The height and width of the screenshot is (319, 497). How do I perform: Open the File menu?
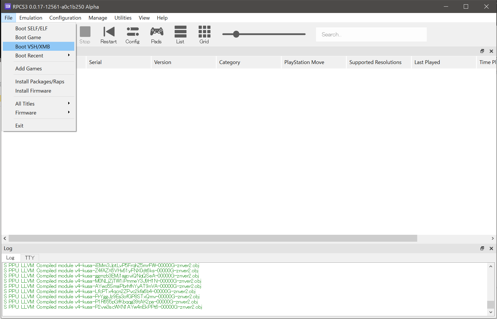coord(8,18)
